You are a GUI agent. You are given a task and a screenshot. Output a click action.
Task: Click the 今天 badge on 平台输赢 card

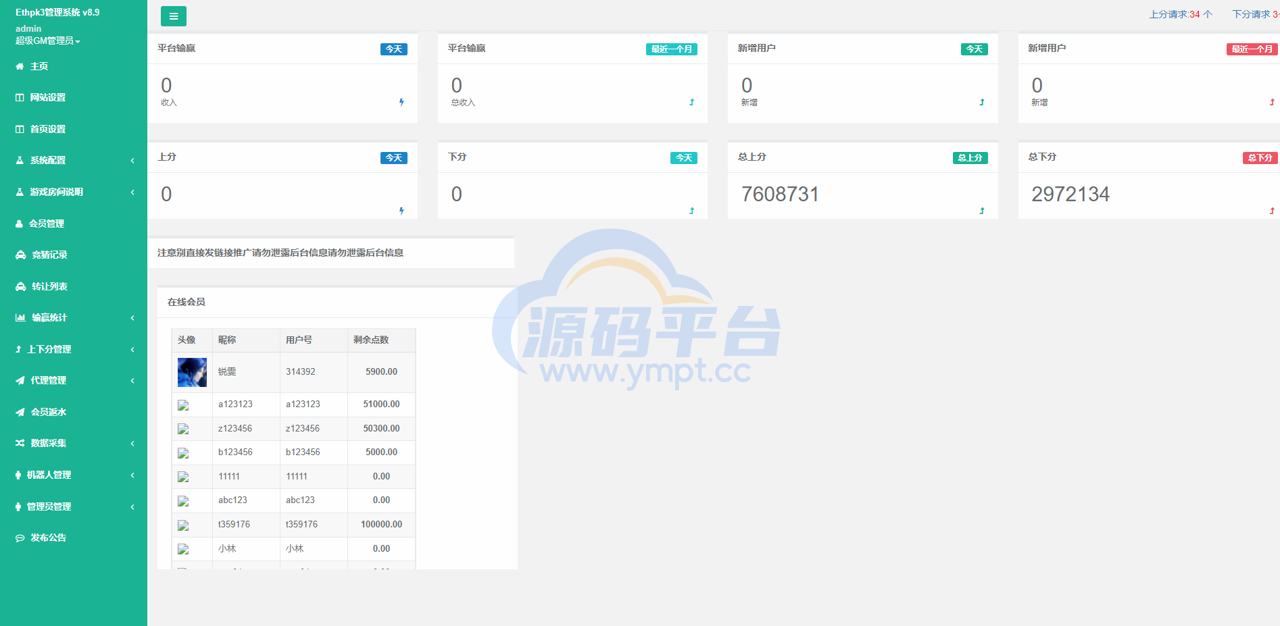coord(394,49)
